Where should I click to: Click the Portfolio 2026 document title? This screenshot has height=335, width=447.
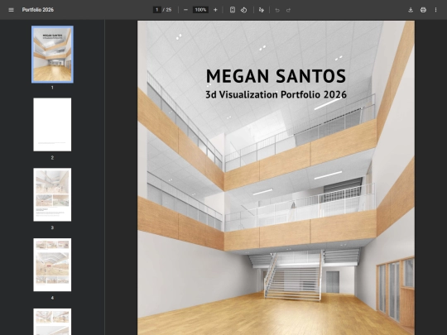[x=38, y=10]
